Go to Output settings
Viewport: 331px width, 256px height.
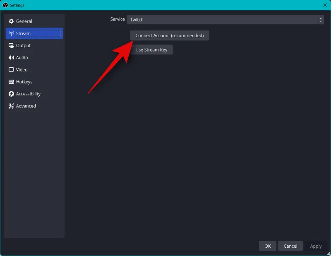click(34, 45)
